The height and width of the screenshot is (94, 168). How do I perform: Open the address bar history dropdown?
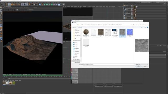click(x=132, y=25)
